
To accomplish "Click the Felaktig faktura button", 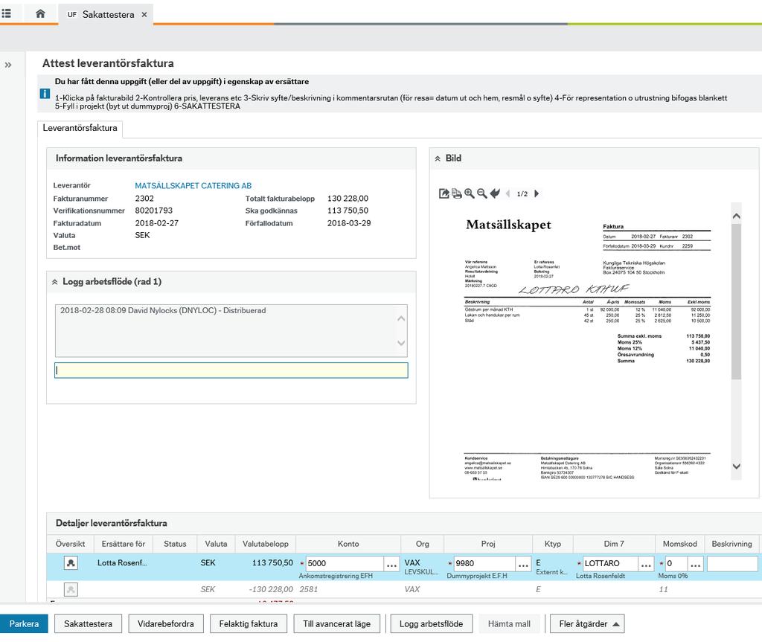I will (249, 623).
